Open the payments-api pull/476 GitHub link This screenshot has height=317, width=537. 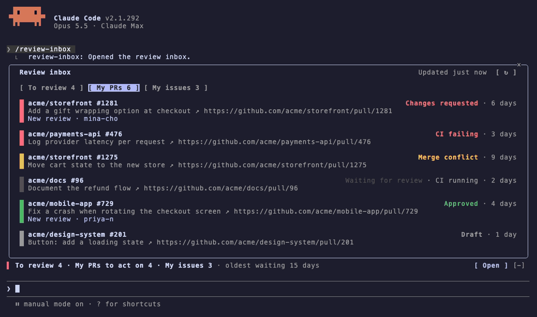click(x=274, y=142)
